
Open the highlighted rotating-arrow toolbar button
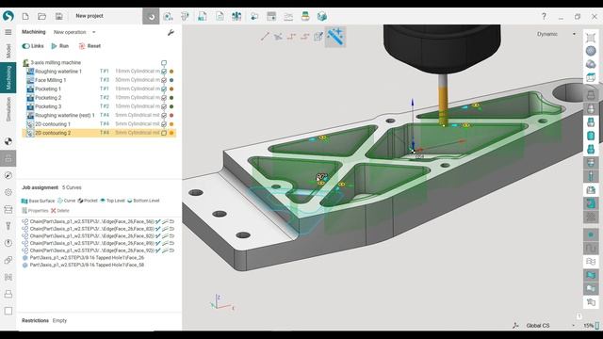tap(151, 16)
